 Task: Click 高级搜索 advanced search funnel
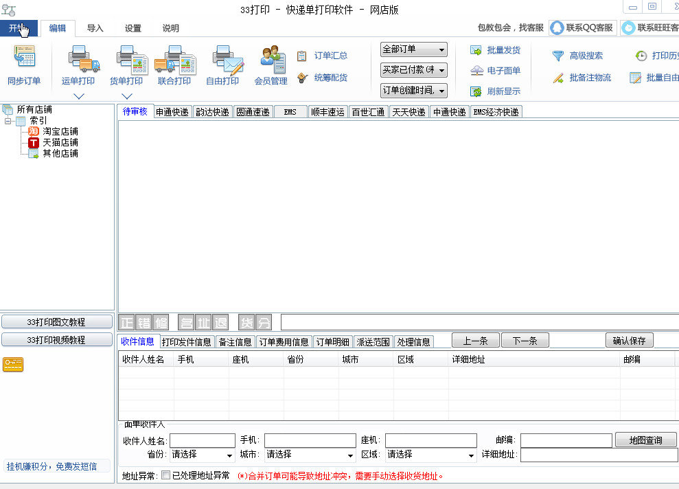point(558,56)
